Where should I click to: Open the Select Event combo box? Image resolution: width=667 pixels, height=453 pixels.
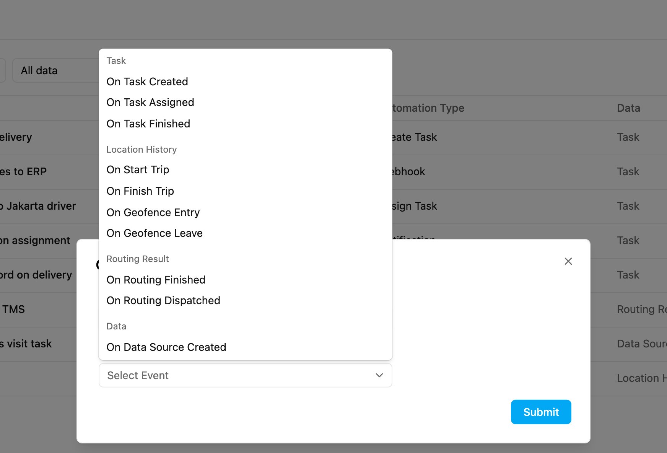[x=245, y=375]
